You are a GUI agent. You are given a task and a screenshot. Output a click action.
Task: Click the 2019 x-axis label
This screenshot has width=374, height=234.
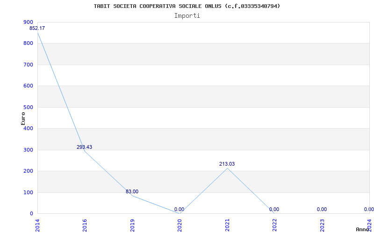[132, 226]
